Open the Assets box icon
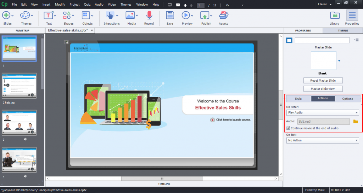This screenshot has height=193, width=363. click(223, 16)
